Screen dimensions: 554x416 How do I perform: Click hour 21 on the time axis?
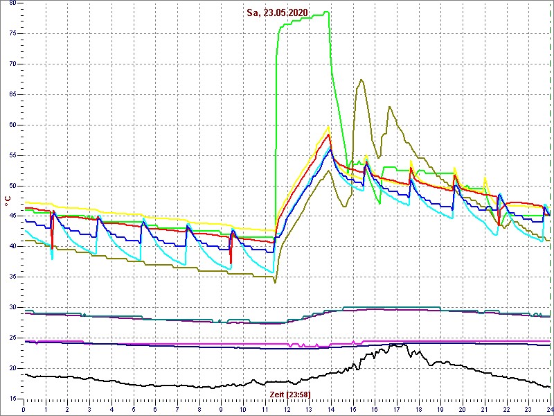coord(485,409)
